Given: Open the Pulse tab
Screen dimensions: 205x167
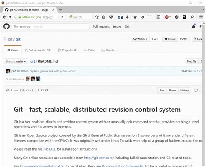Looking at the screenshot, I should 89,50.
